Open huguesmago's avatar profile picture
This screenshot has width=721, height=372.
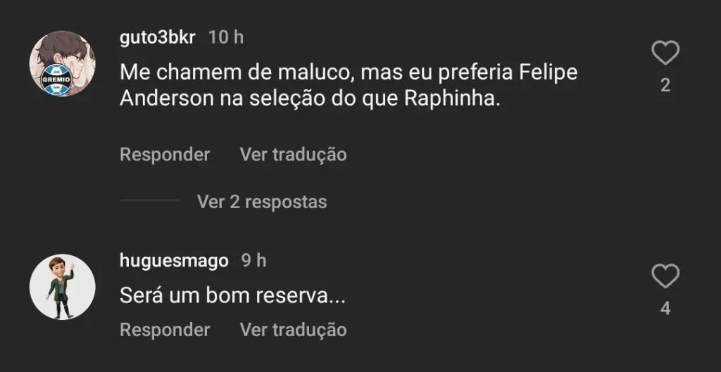point(62,286)
